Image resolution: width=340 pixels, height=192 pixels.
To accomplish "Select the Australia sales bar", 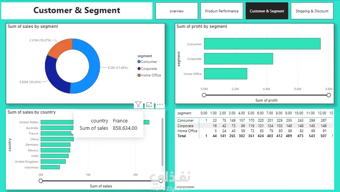I will click(x=57, y=128).
